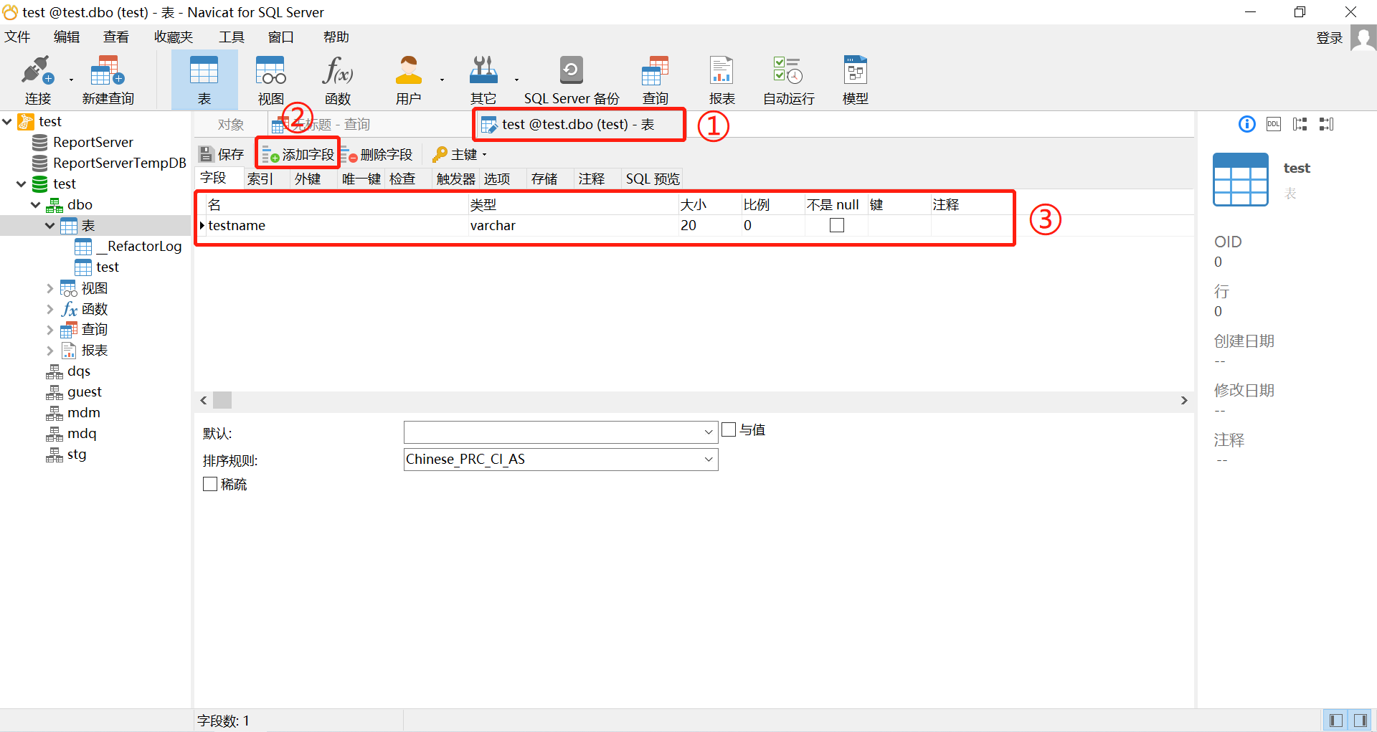Select the _RefactorLog table
Image resolution: width=1377 pixels, height=732 pixels.
(128, 246)
